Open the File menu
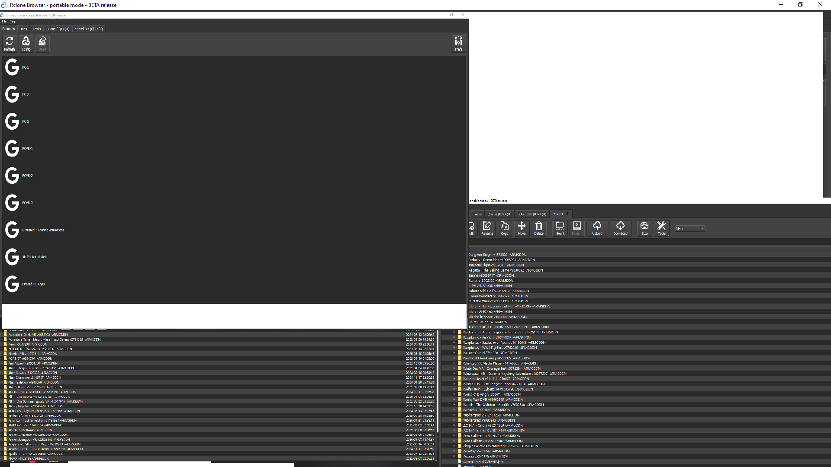831x467 pixels. [x=4, y=21]
